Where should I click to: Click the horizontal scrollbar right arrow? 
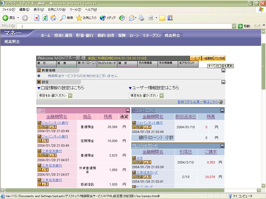tap(259, 190)
